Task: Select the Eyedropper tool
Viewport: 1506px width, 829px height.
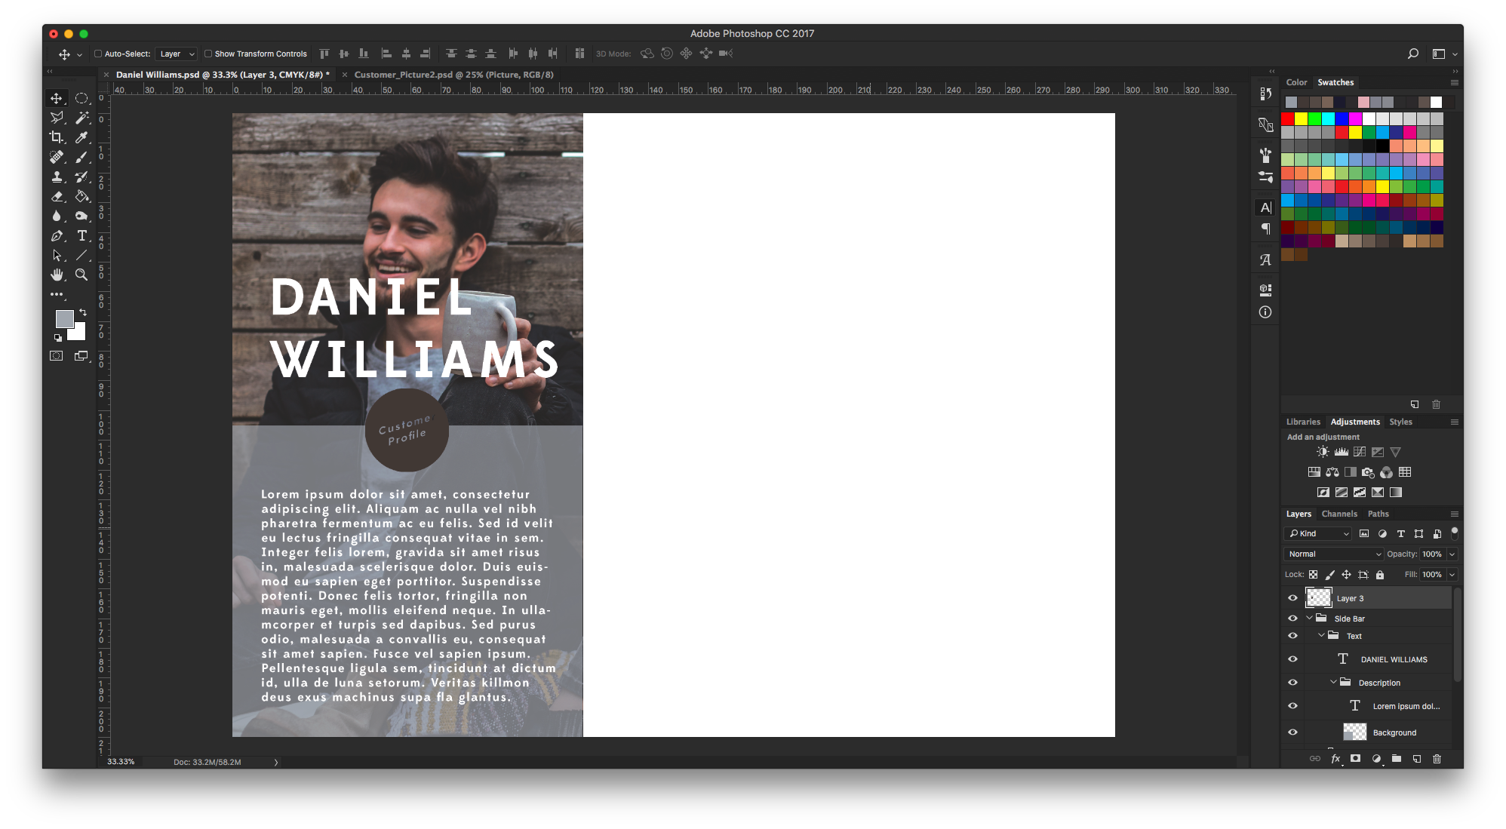Action: (81, 137)
